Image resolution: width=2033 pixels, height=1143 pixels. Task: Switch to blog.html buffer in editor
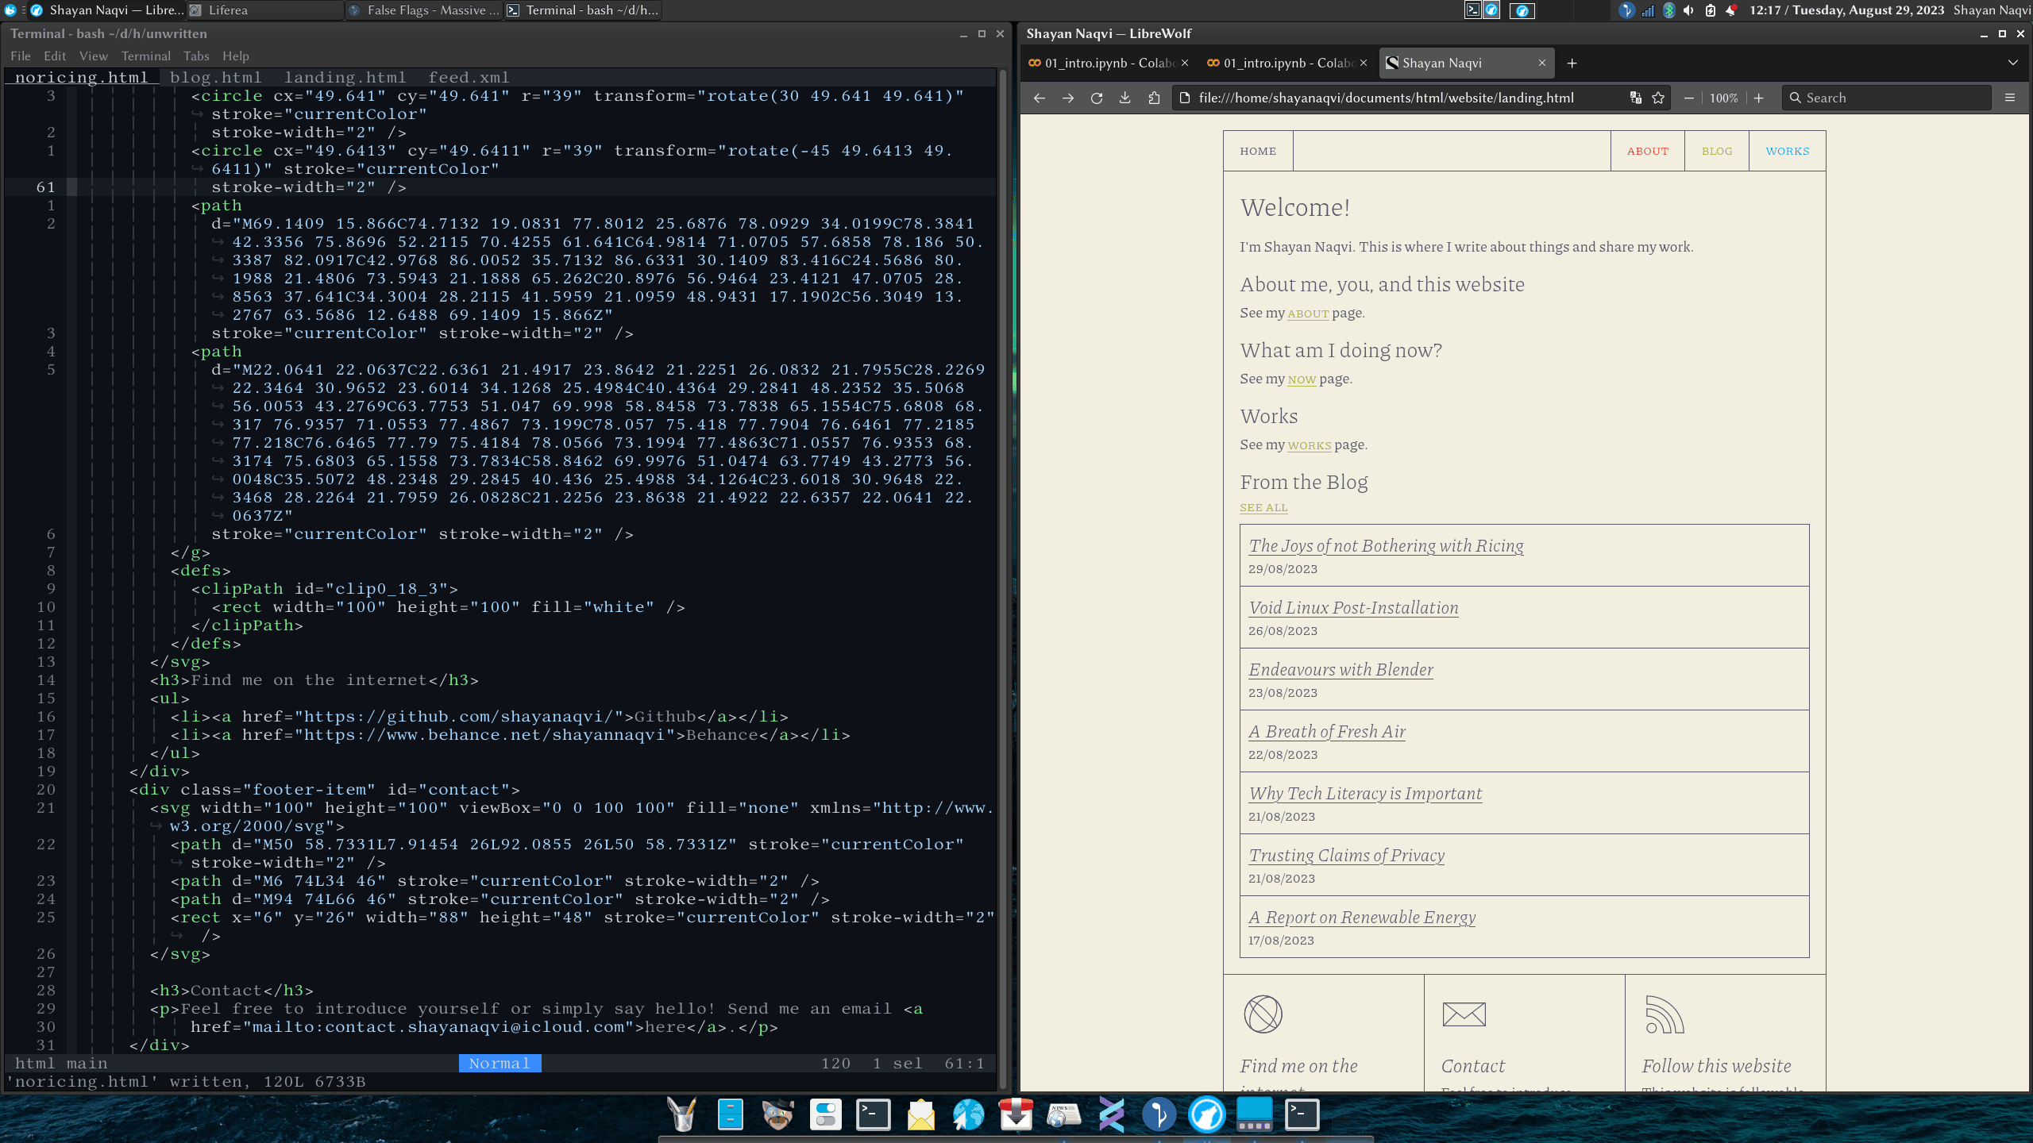coord(215,77)
